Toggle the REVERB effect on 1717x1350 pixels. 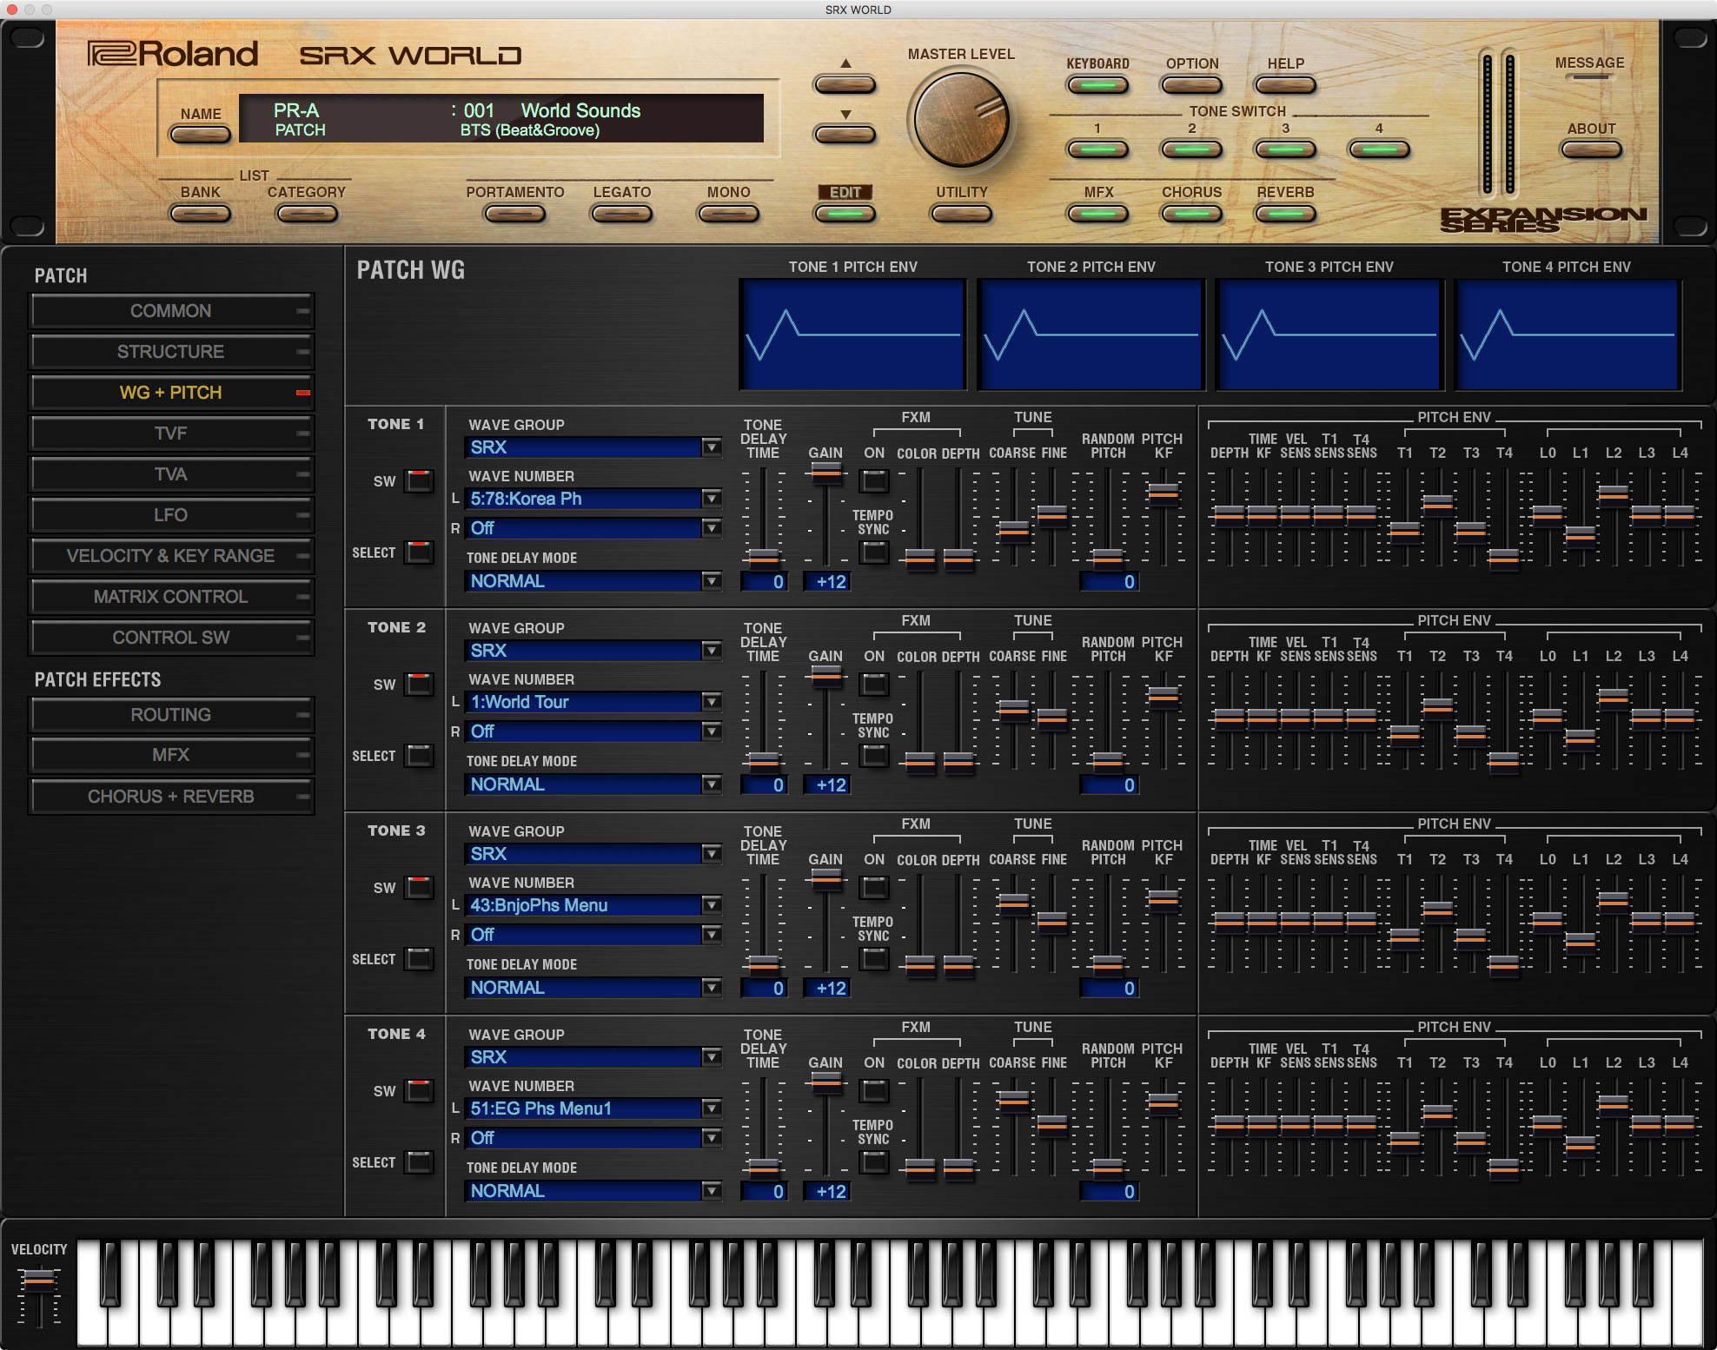pyautogui.click(x=1285, y=211)
